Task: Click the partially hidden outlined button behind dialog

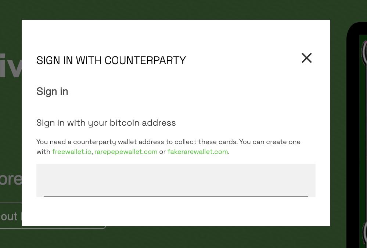Action: point(11,216)
